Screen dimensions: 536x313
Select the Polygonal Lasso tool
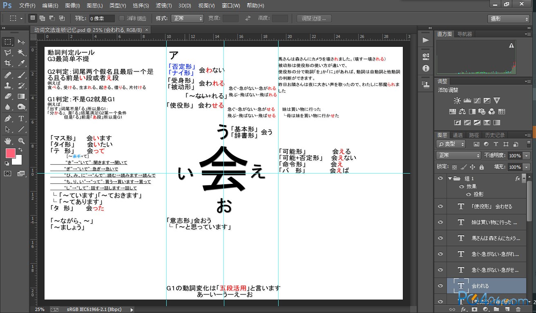coord(8,53)
